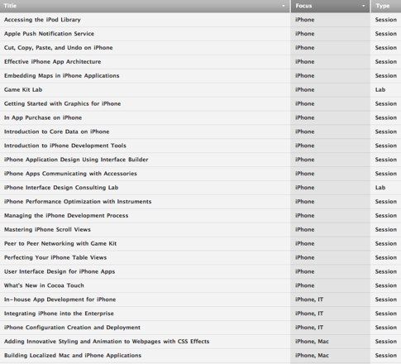This screenshot has height=364, width=401.
Task: Select "In-house App Development for iPhone"
Action: coord(60,299)
